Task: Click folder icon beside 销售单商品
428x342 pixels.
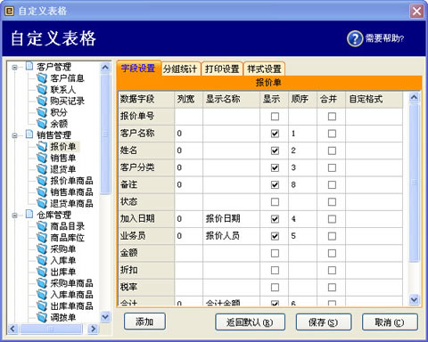Action: tap(42, 191)
